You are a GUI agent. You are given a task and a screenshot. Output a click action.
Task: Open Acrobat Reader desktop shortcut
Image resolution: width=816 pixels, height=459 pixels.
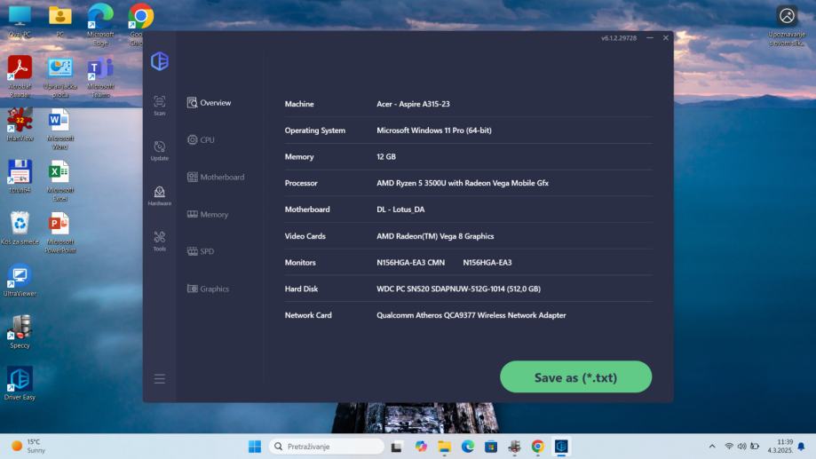(20, 76)
